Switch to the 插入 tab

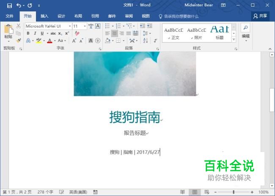pyautogui.click(x=44, y=16)
